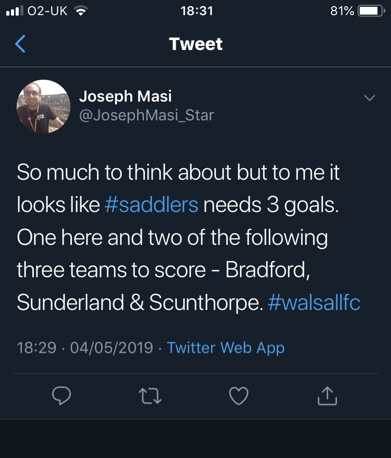Tap the reply speech bubble icon
391x458 pixels.
pyautogui.click(x=62, y=395)
